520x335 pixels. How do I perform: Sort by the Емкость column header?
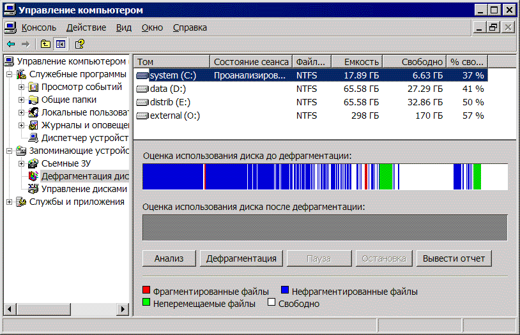point(357,62)
